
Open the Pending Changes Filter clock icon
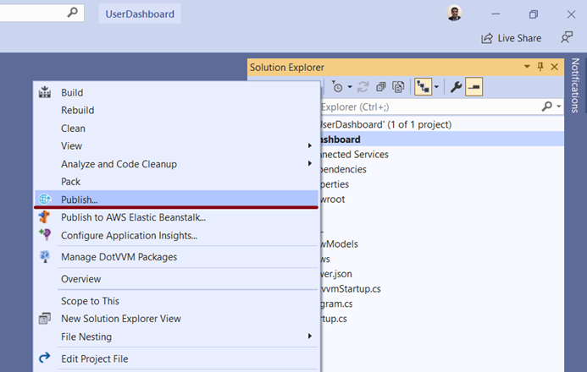pyautogui.click(x=337, y=87)
